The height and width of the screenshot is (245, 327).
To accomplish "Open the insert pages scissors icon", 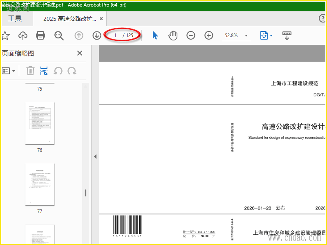I will click(x=44, y=71).
